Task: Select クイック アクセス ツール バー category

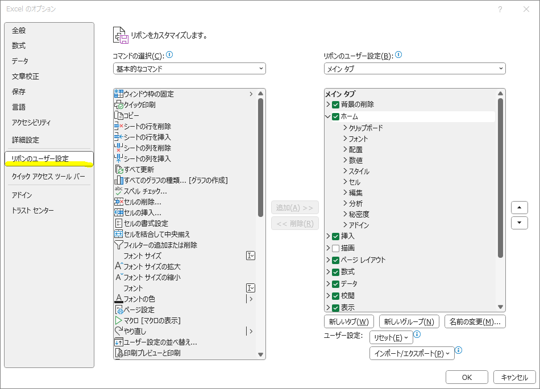Action: coord(48,176)
